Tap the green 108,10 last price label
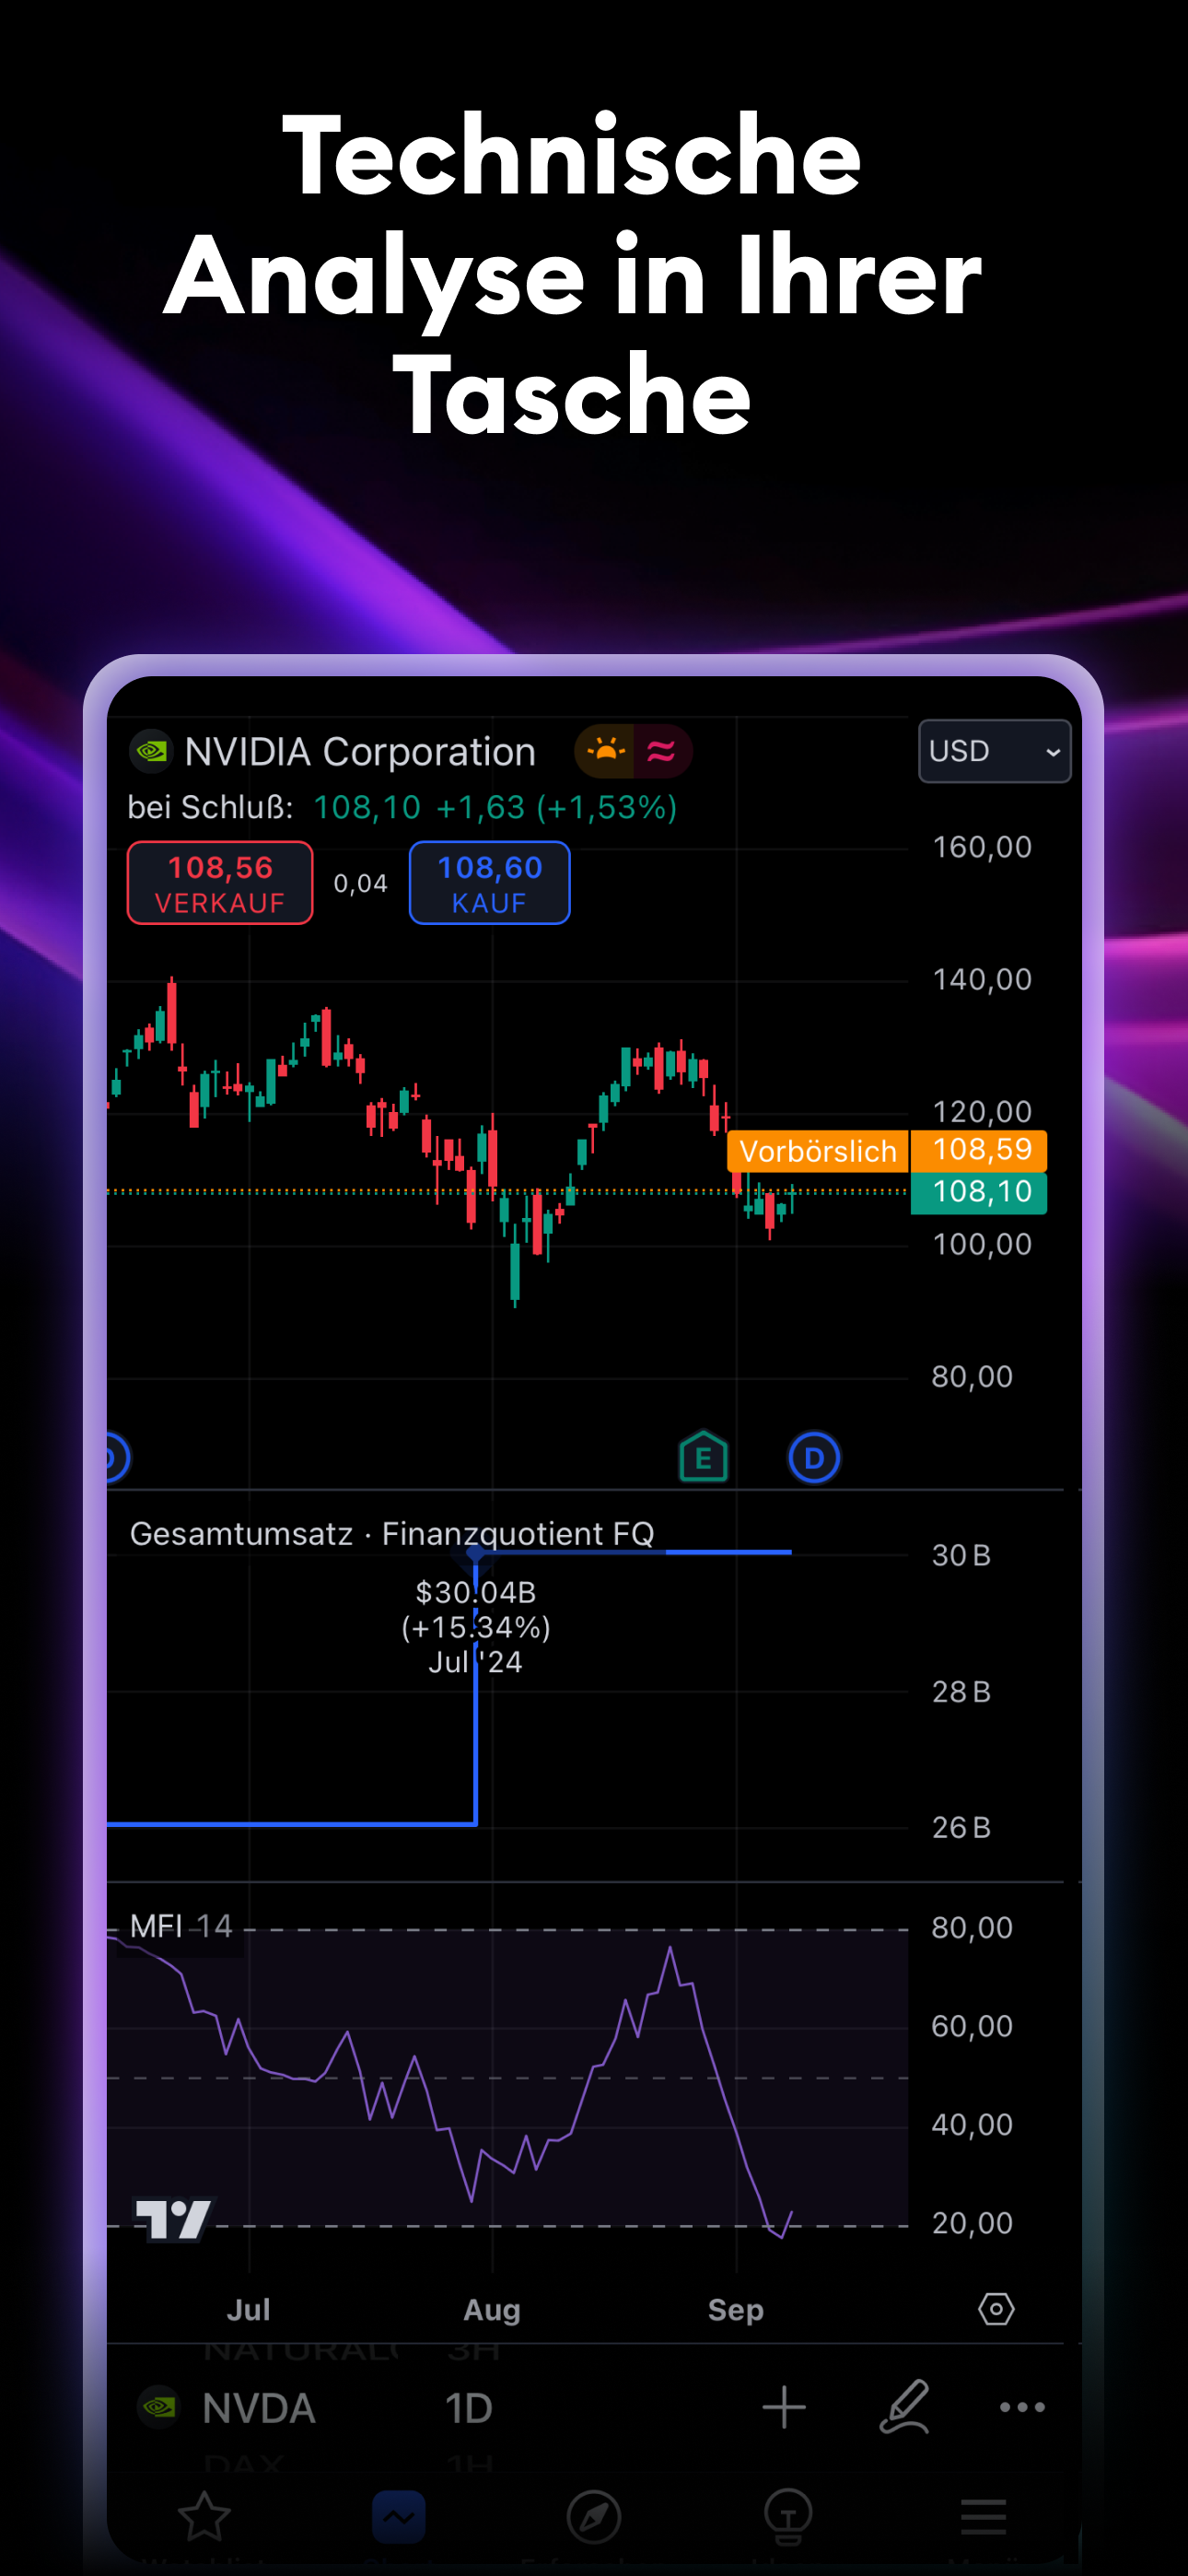The image size is (1188, 2576). click(979, 1192)
